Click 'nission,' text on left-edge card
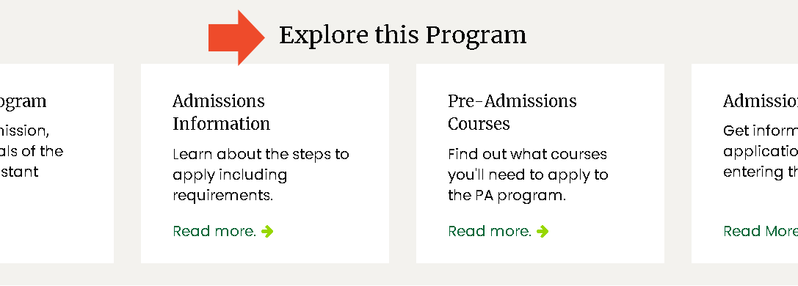798x286 pixels. point(25,131)
